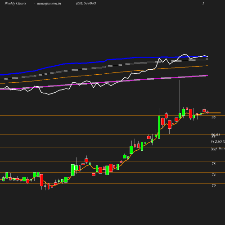Click the 'Weekly Charts' title text
Viewport: 225px width, 225px height.
tap(15, 3)
